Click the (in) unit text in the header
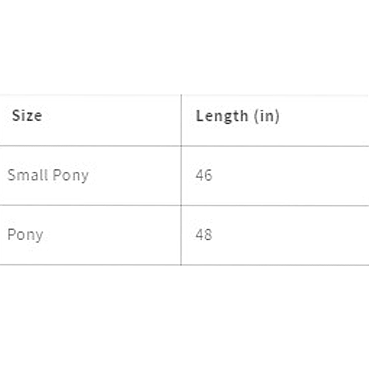The width and height of the screenshot is (369, 369). [267, 116]
